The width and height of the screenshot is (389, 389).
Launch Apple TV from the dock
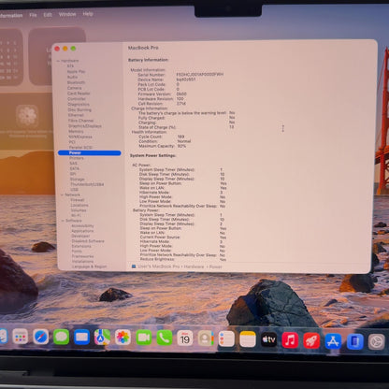click(268, 339)
